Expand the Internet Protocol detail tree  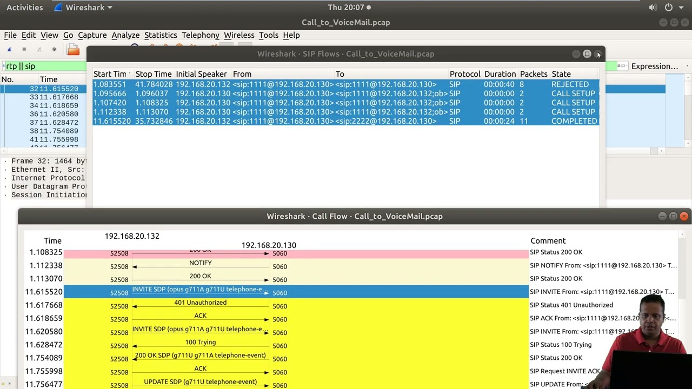[5, 178]
